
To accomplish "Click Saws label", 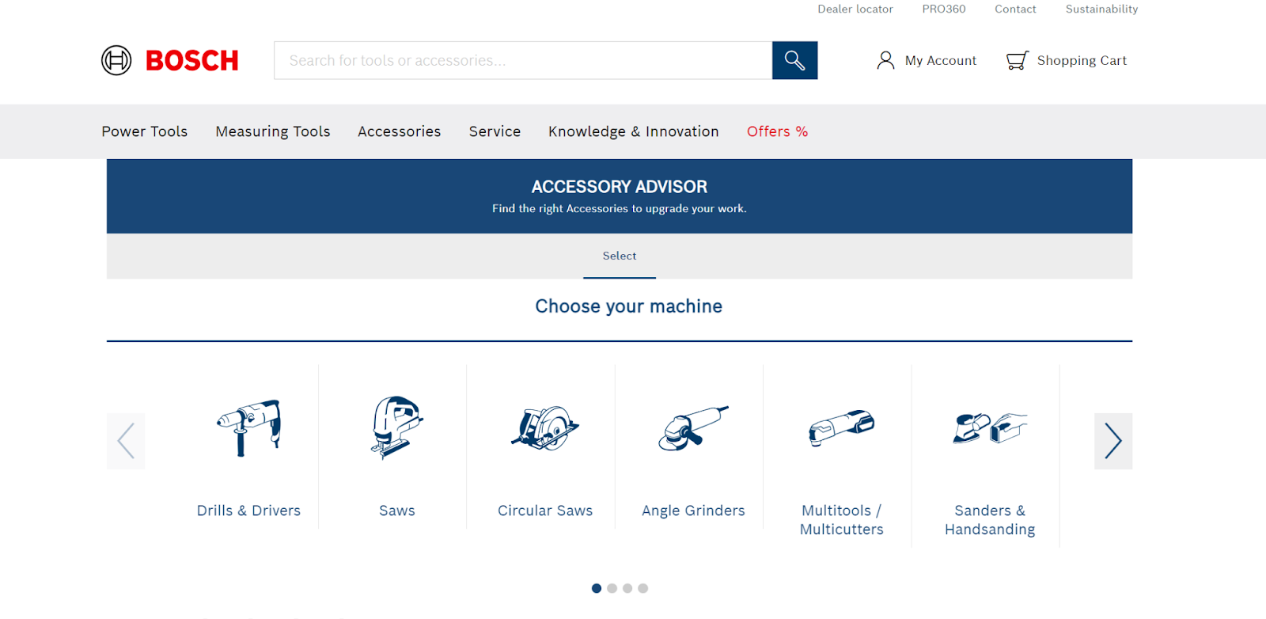I will point(397,511).
